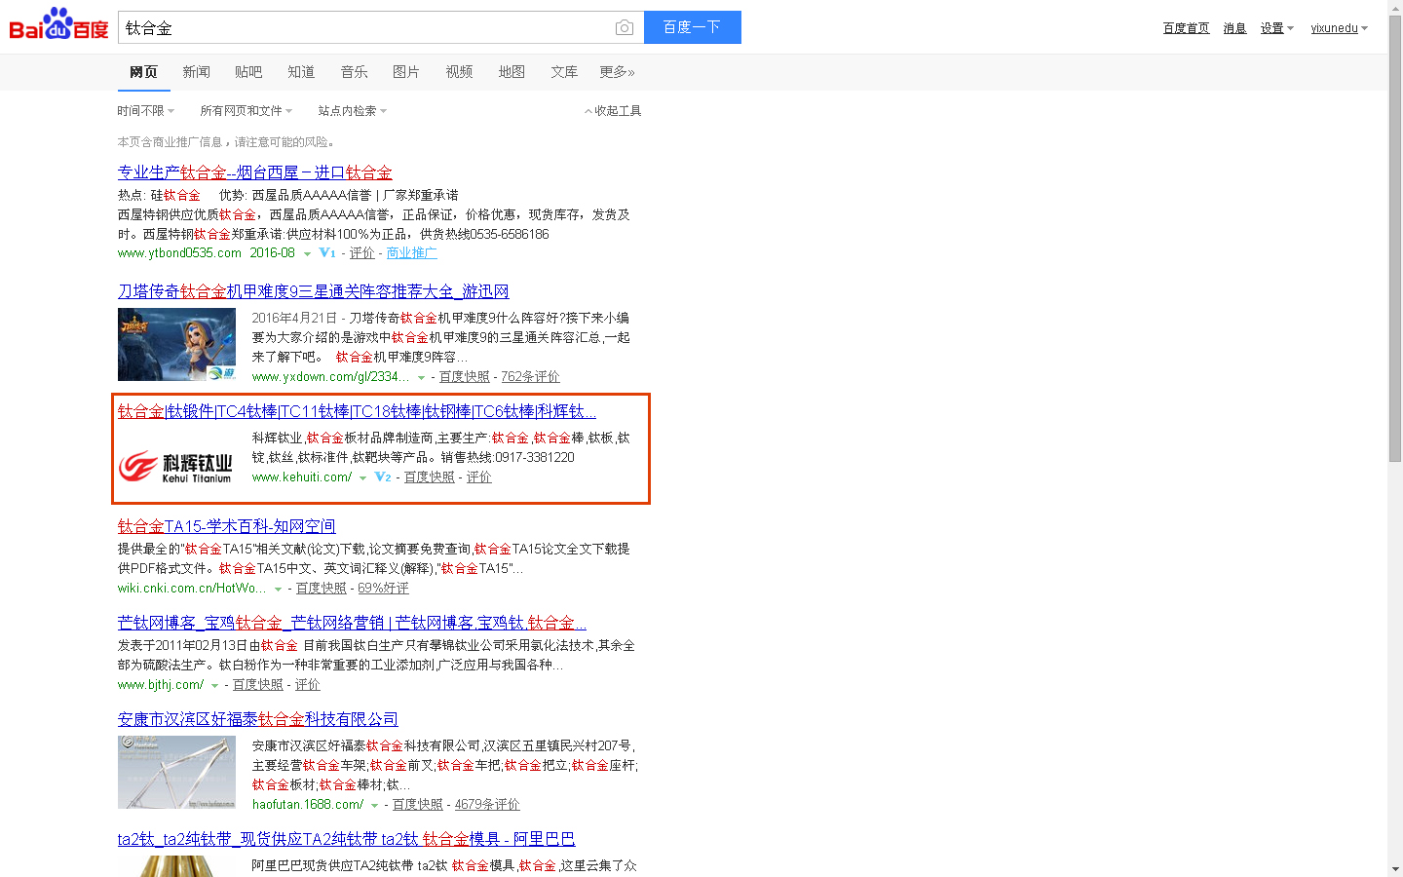Expand the 站点内检索 dropdown

(x=353, y=111)
